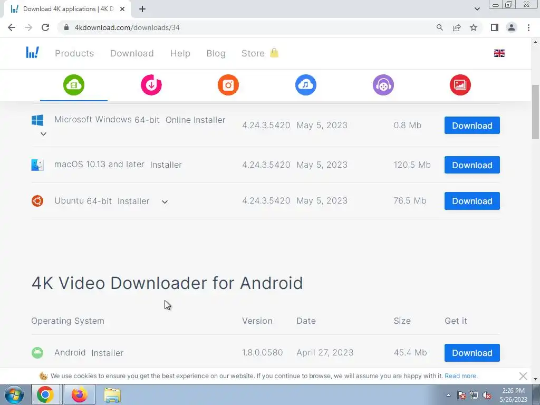540x405 pixels.
Task: Go to the Help page
Action: tap(180, 53)
